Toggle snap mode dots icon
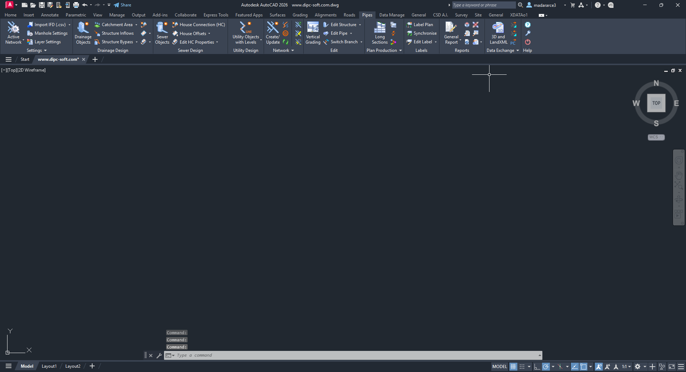The image size is (686, 372). coord(522,367)
